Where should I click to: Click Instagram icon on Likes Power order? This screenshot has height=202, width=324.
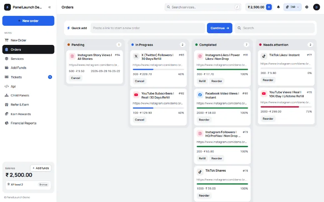point(200,56)
